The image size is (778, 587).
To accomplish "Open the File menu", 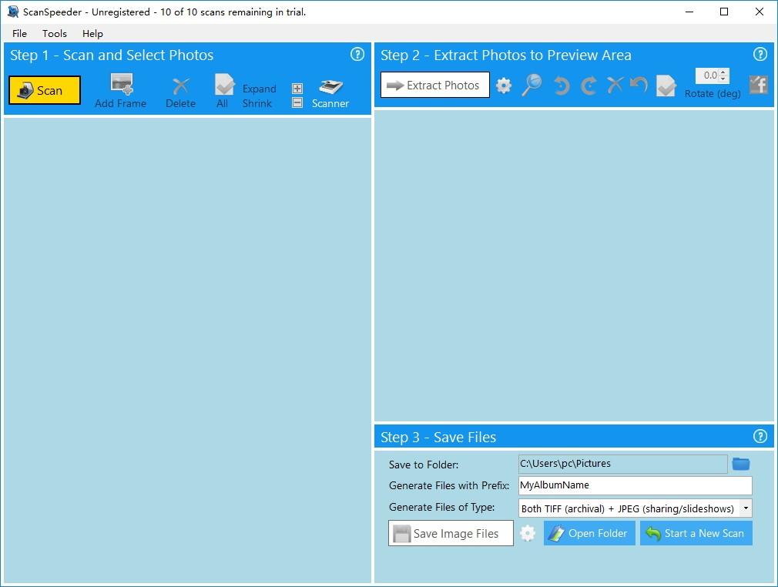I will coord(20,33).
